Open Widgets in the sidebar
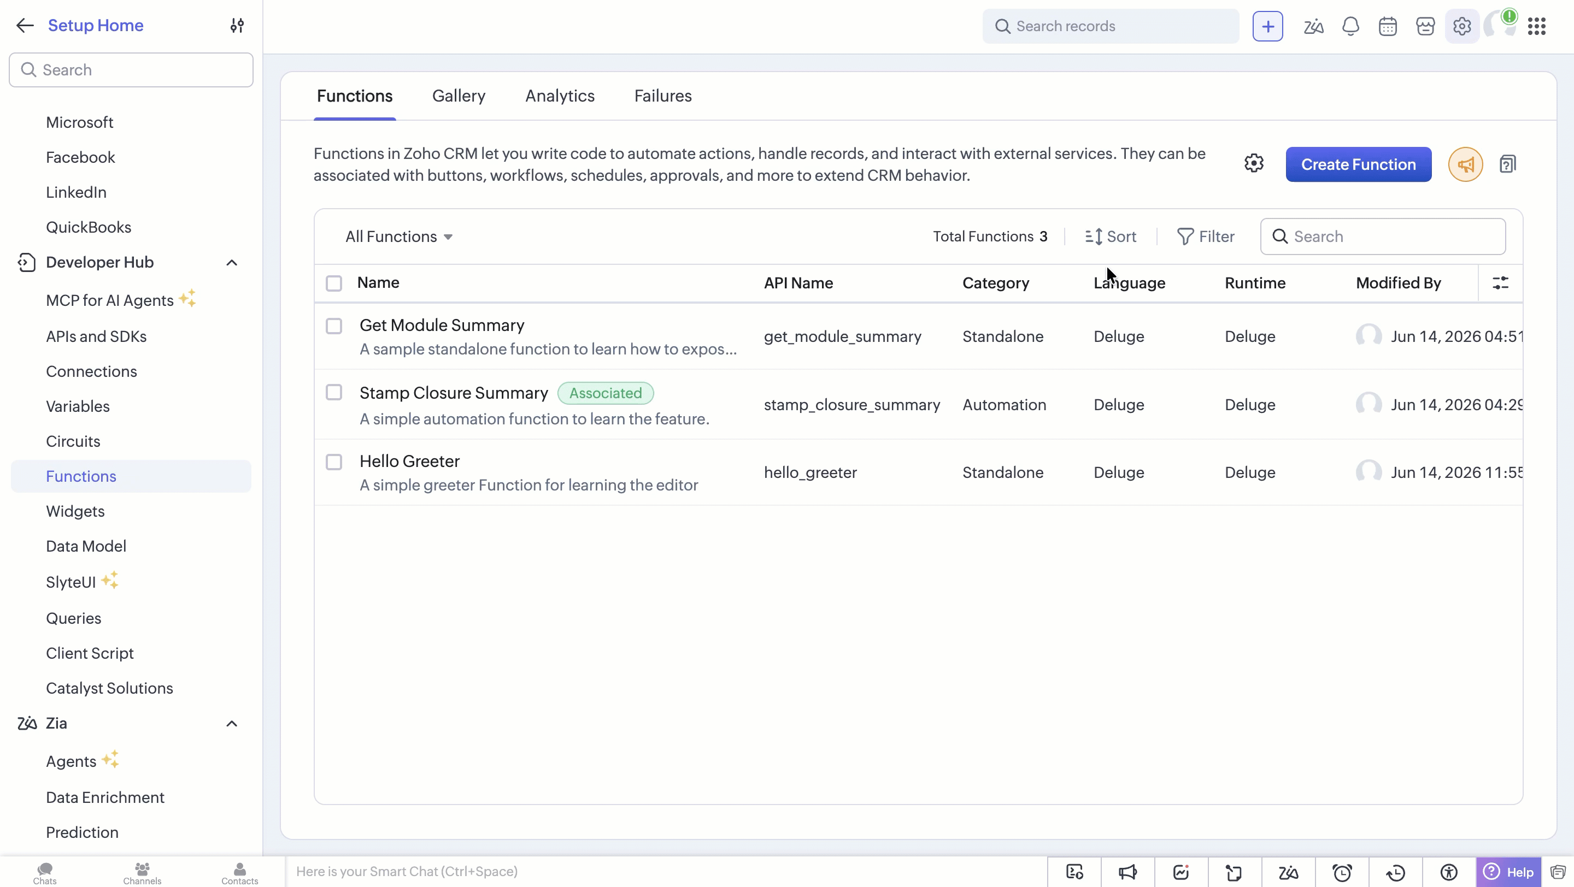 (75, 511)
